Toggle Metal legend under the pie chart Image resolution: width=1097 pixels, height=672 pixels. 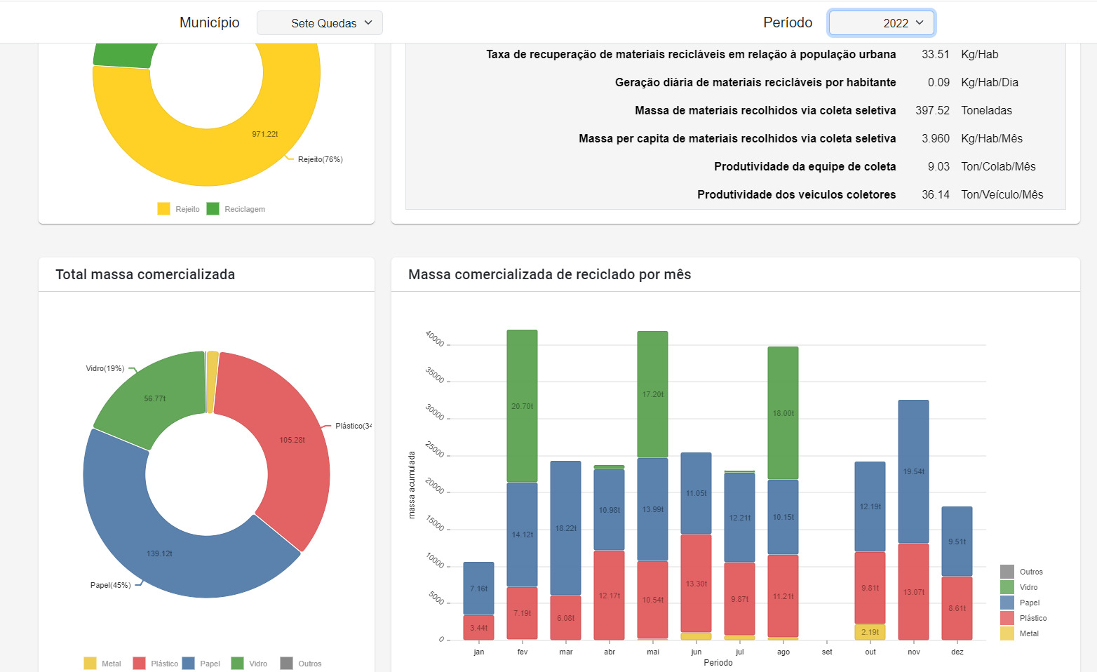[90, 664]
